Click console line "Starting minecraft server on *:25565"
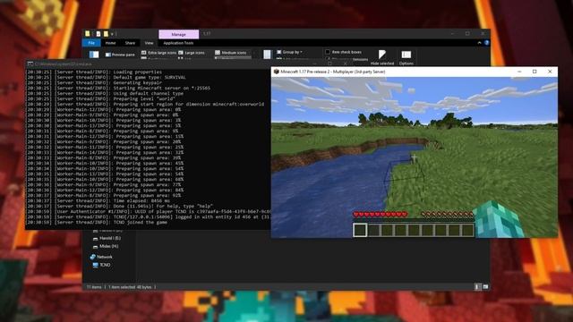Viewport: 573px width, 322px height. (x=119, y=88)
